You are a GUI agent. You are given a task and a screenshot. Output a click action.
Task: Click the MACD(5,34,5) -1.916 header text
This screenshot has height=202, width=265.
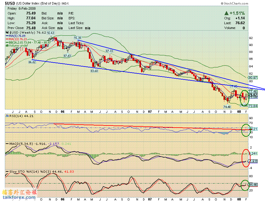pos(27,144)
